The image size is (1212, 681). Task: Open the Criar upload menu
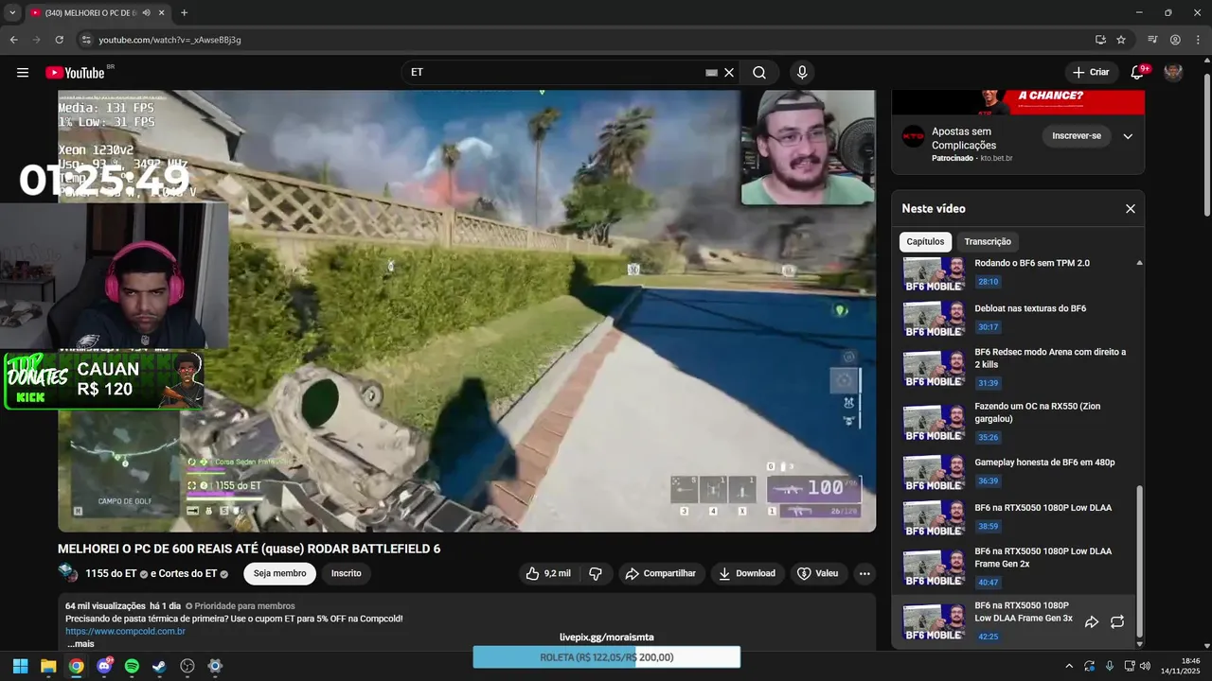[x=1091, y=73]
